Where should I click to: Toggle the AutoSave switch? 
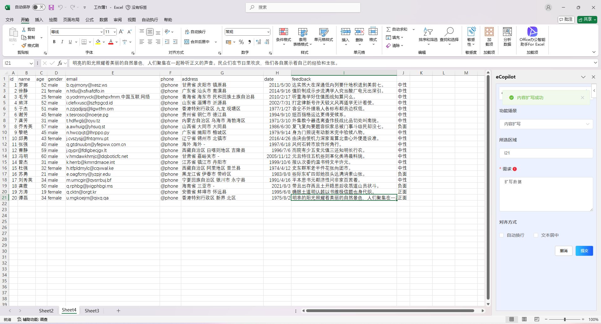pos(39,7)
